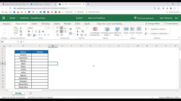Open insert function fx button
The height and width of the screenshot is (101, 181).
coord(21,42)
